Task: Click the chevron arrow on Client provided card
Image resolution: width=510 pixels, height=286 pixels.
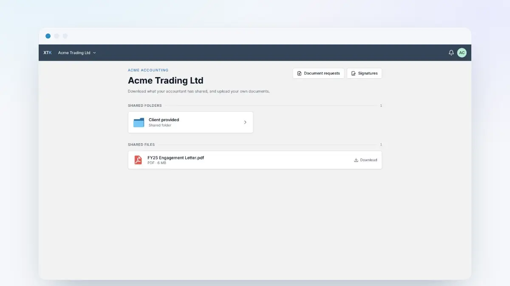Action: point(245,122)
